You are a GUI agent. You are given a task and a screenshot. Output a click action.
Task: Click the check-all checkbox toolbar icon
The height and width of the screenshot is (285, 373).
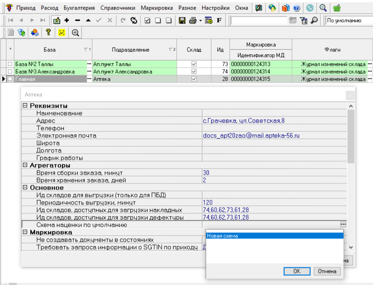pyautogui.click(x=147, y=20)
